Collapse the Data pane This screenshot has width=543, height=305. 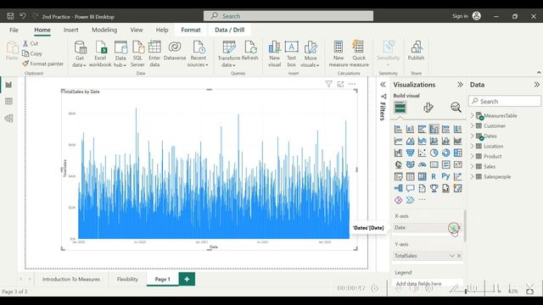click(x=536, y=85)
